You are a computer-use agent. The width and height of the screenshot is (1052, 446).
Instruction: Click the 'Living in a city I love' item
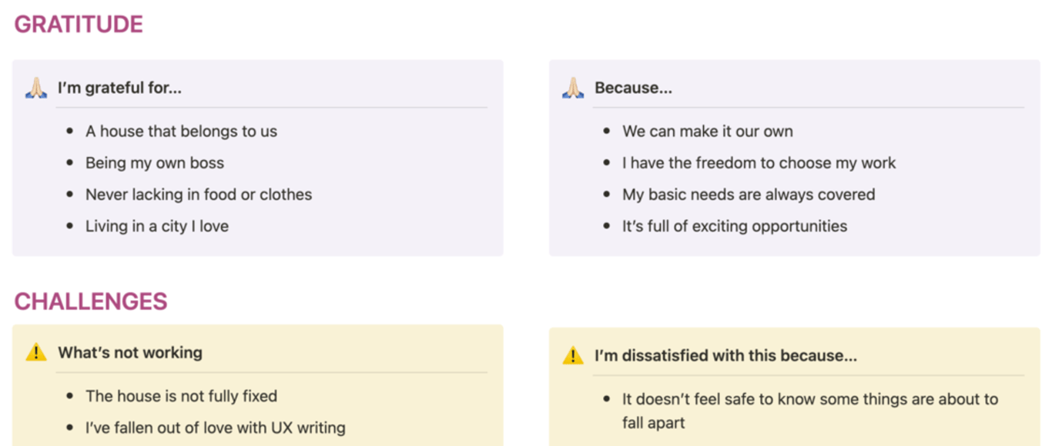tap(157, 226)
